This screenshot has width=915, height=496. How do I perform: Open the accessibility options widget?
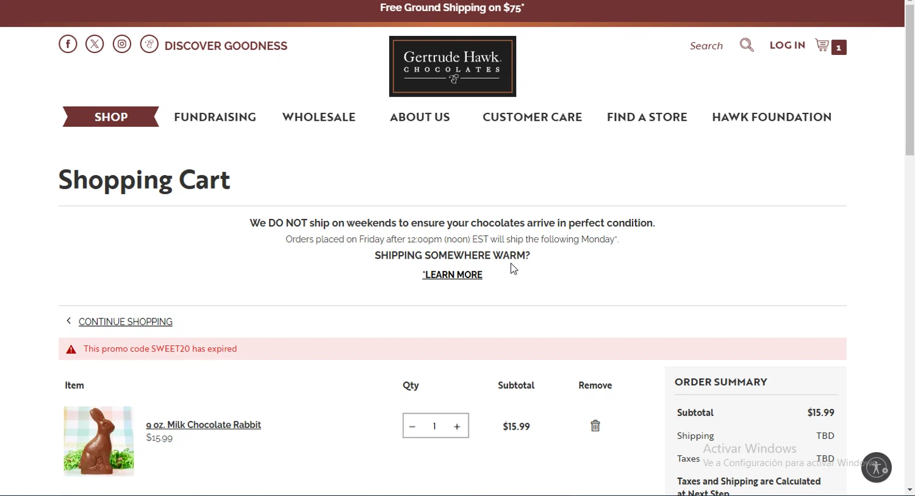click(877, 467)
